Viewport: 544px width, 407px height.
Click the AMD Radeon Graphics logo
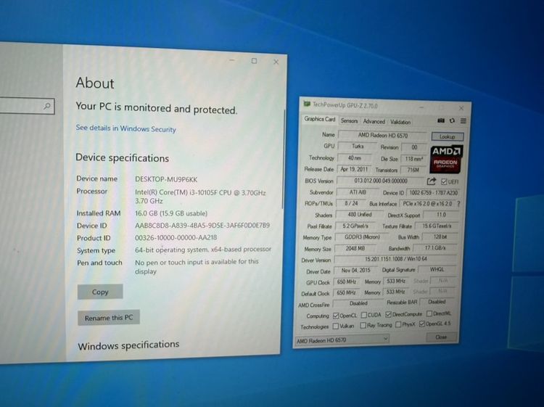tap(447, 160)
